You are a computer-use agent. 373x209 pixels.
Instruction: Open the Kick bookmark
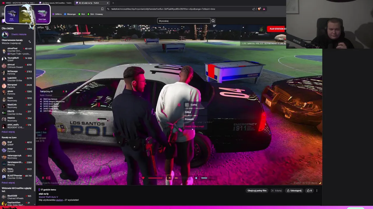82,14
